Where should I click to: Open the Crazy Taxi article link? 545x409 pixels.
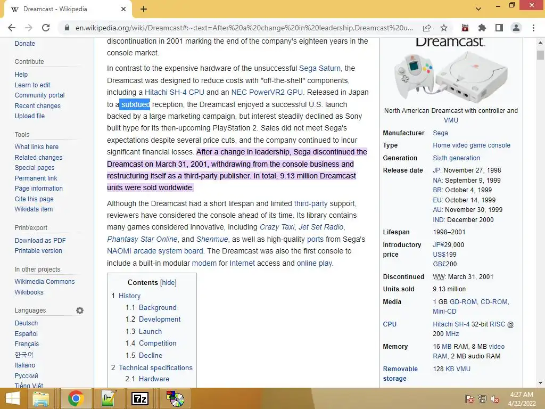[277, 227]
